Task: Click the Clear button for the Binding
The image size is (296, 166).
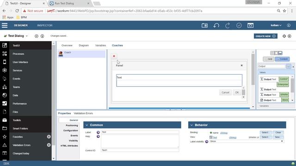Action: click(x=278, y=132)
